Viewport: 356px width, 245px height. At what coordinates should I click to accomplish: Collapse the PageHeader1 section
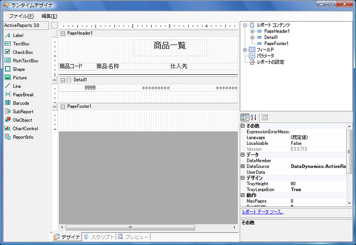pyautogui.click(x=63, y=34)
